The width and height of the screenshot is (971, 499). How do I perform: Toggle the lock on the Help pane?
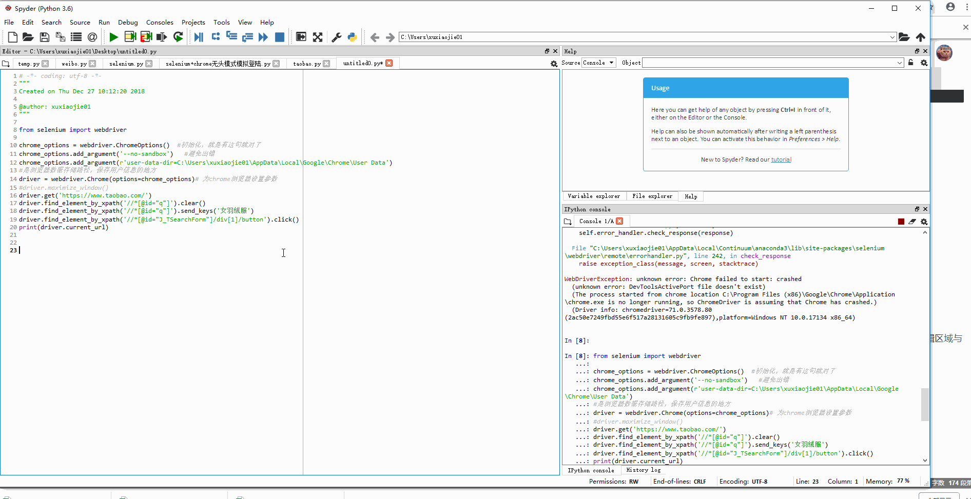[910, 63]
